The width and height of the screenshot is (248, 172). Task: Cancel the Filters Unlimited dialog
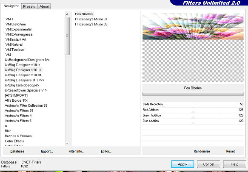coord(208,164)
